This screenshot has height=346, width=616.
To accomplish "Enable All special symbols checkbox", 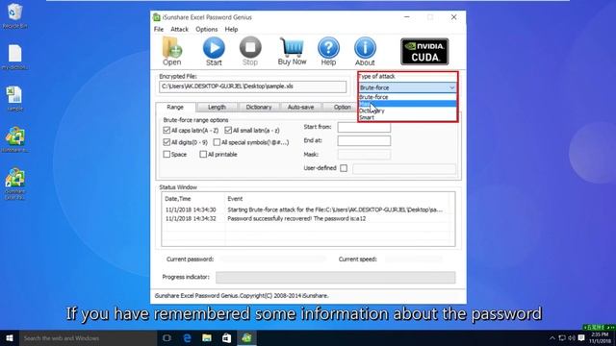I will 217,142.
